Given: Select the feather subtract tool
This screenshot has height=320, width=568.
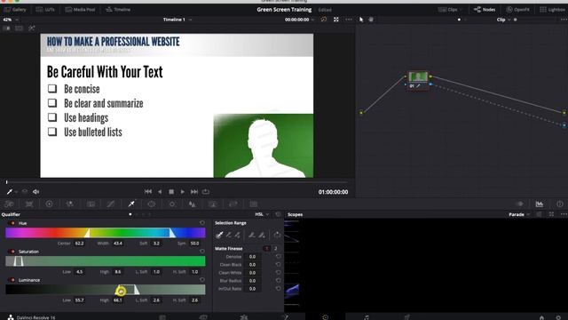Looking at the screenshot, I should pyautogui.click(x=252, y=235).
